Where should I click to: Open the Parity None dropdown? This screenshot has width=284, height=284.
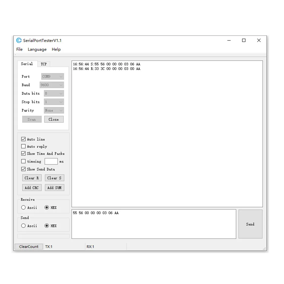point(54,110)
